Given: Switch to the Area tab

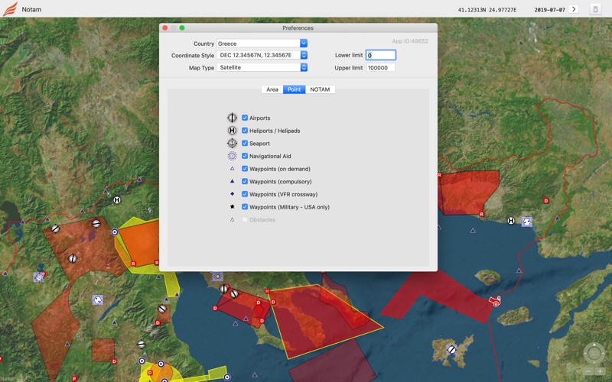Looking at the screenshot, I should [272, 89].
